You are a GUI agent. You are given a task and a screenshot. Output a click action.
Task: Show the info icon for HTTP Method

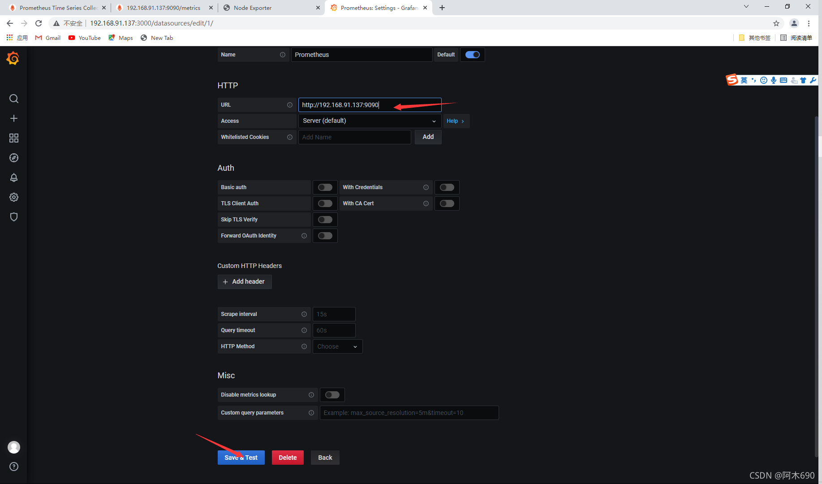[304, 346]
